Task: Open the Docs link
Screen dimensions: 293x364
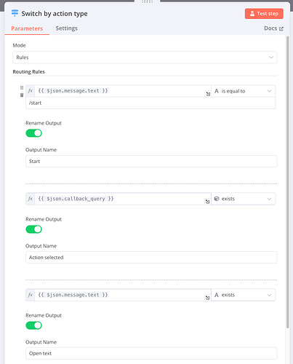Action: (x=273, y=28)
